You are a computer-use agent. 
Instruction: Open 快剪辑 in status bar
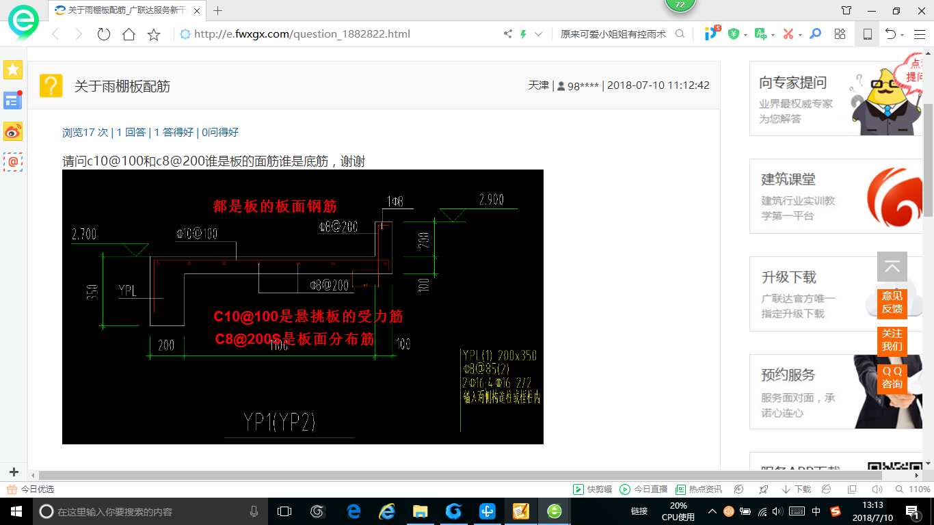coord(593,489)
